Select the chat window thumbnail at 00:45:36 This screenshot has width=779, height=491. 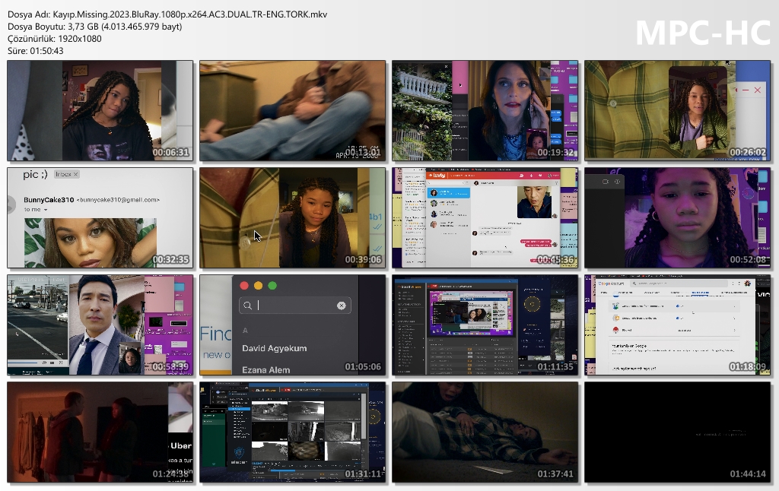pyautogui.click(x=485, y=218)
